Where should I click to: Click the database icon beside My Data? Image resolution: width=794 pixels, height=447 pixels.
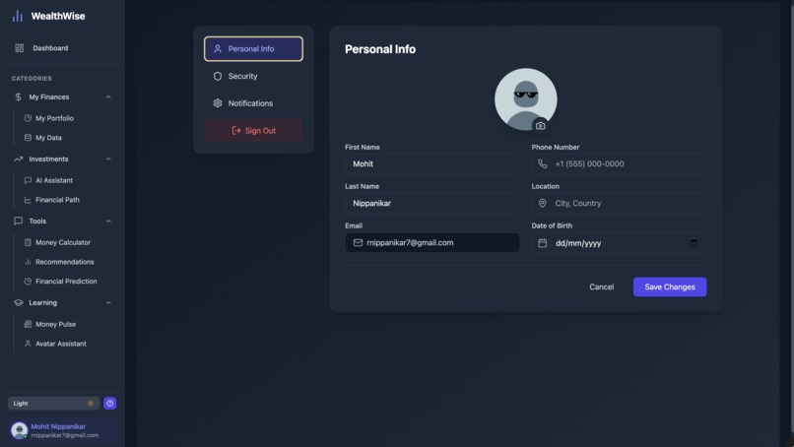(28, 137)
